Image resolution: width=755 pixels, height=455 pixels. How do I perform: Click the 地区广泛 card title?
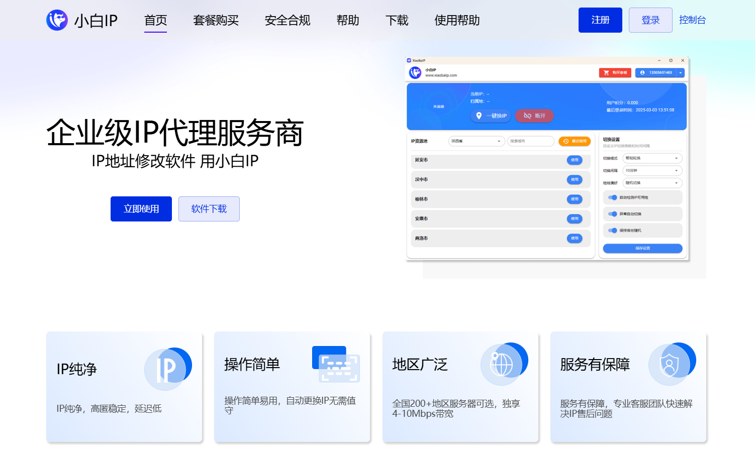click(x=420, y=364)
